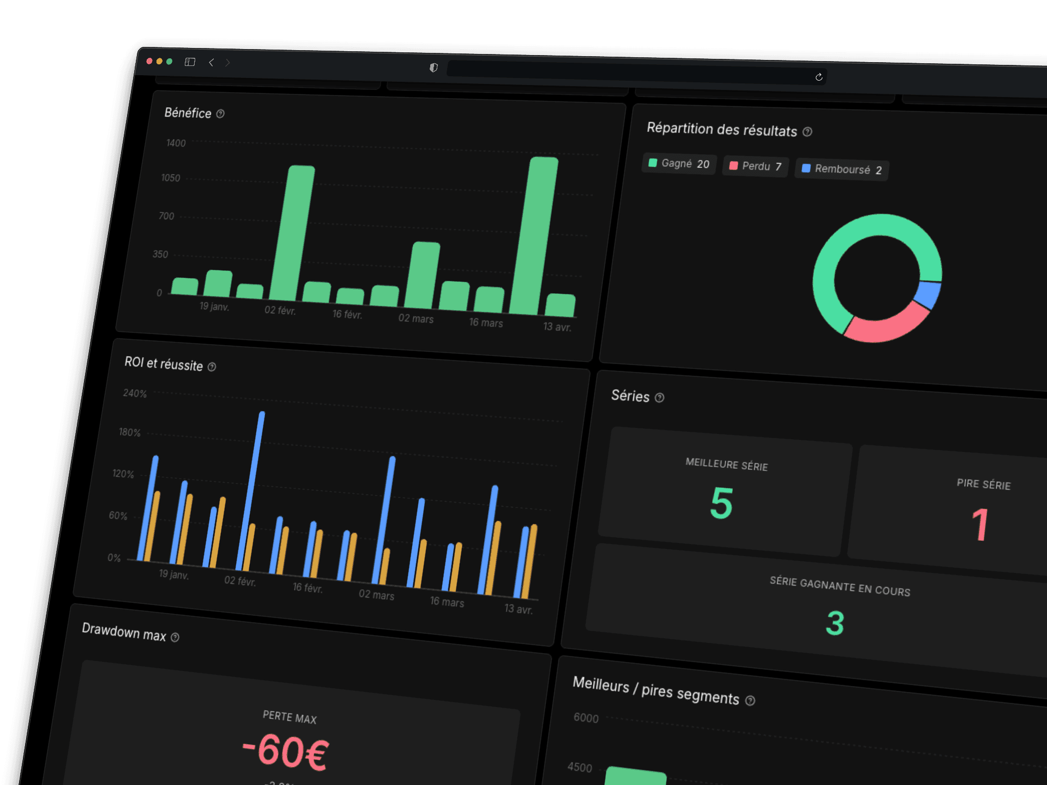
Task: Go forward with the right chevron
Action: click(x=228, y=63)
